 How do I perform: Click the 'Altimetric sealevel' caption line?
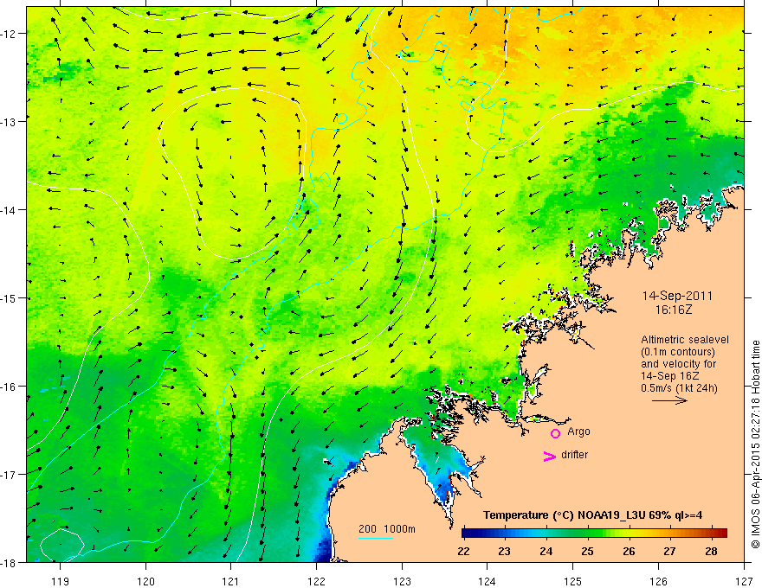[685, 340]
